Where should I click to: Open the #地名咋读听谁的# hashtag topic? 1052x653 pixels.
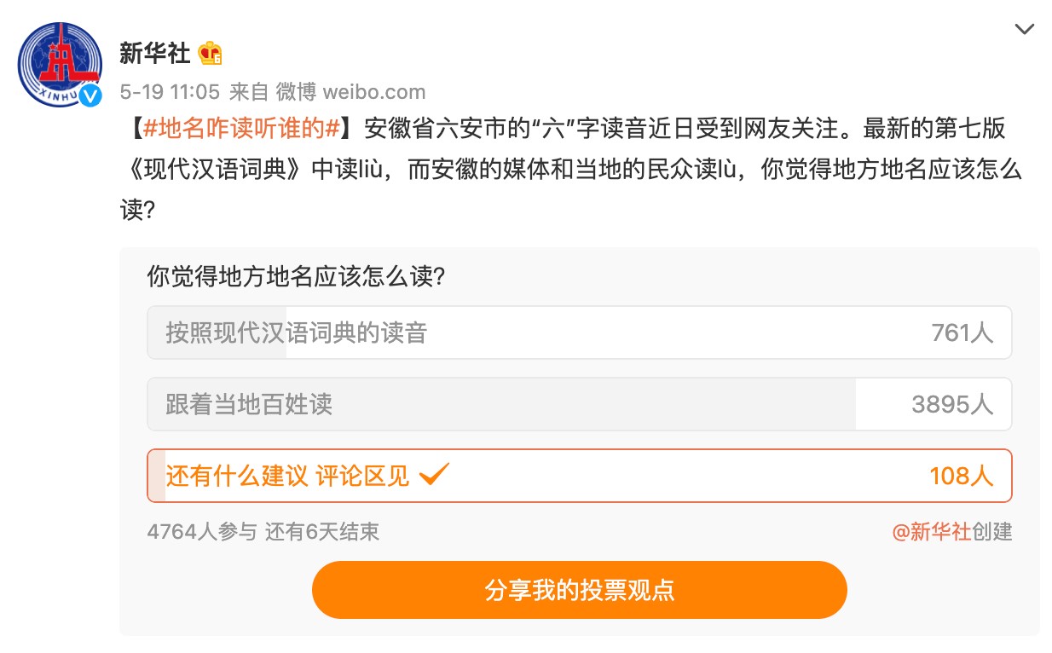[x=242, y=129]
